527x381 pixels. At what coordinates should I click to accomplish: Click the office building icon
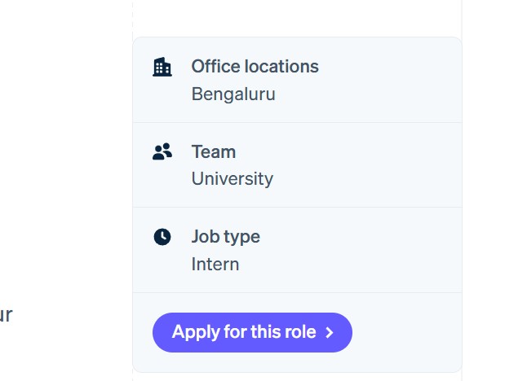click(x=162, y=67)
